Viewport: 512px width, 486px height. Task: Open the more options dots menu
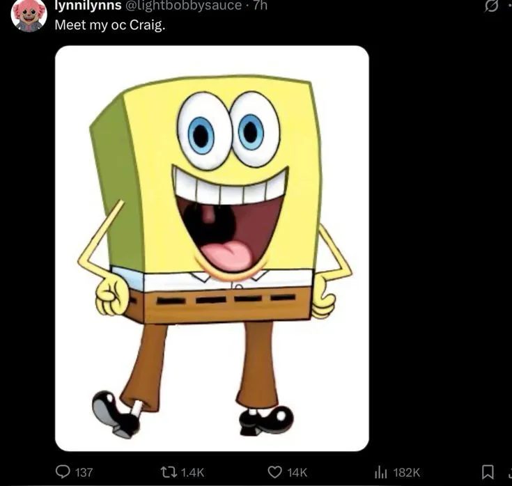tap(509, 6)
